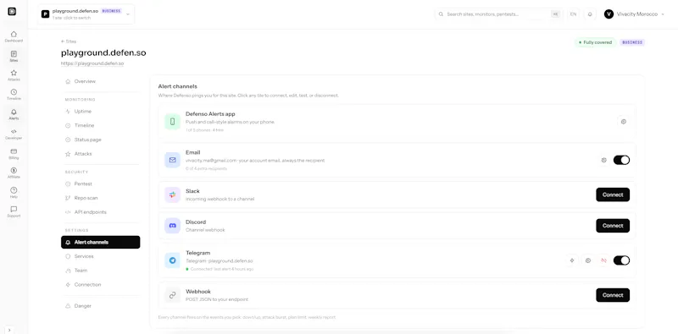Connect the Discord channel
This screenshot has height=334, width=678.
pos(613,226)
